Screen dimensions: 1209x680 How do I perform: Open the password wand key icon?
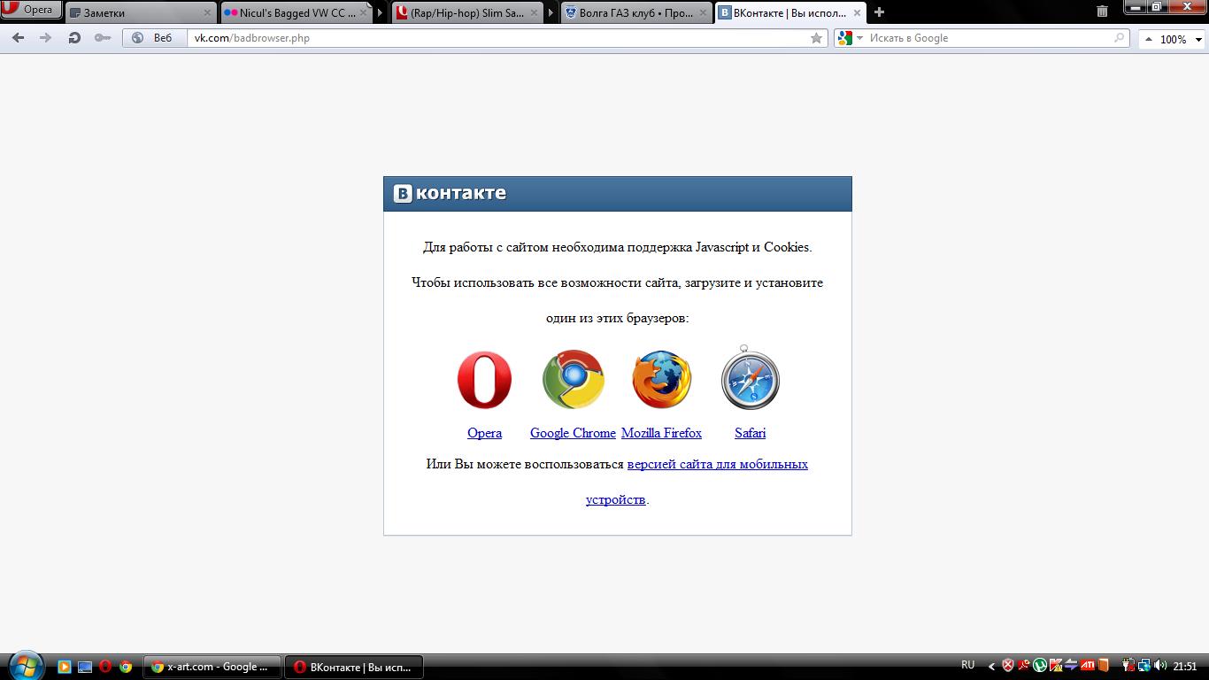(x=103, y=38)
